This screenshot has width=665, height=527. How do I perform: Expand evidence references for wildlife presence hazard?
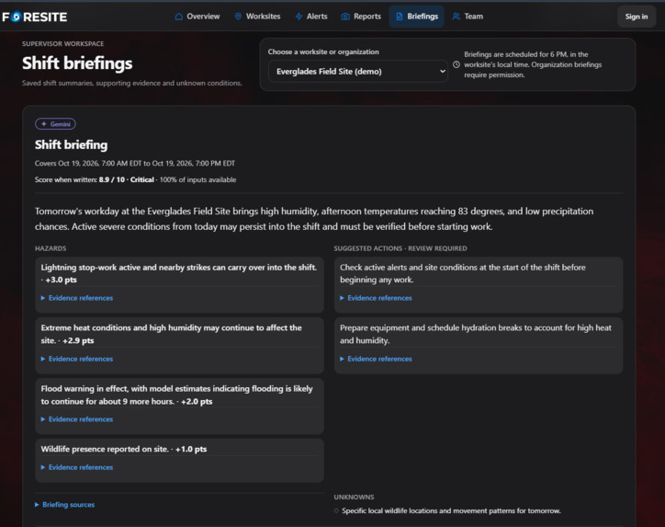click(77, 467)
